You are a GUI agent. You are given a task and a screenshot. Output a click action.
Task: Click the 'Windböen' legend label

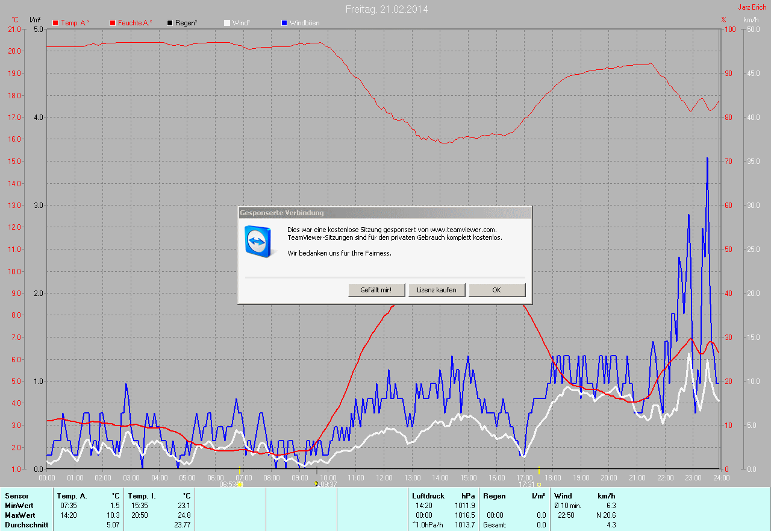tap(304, 23)
